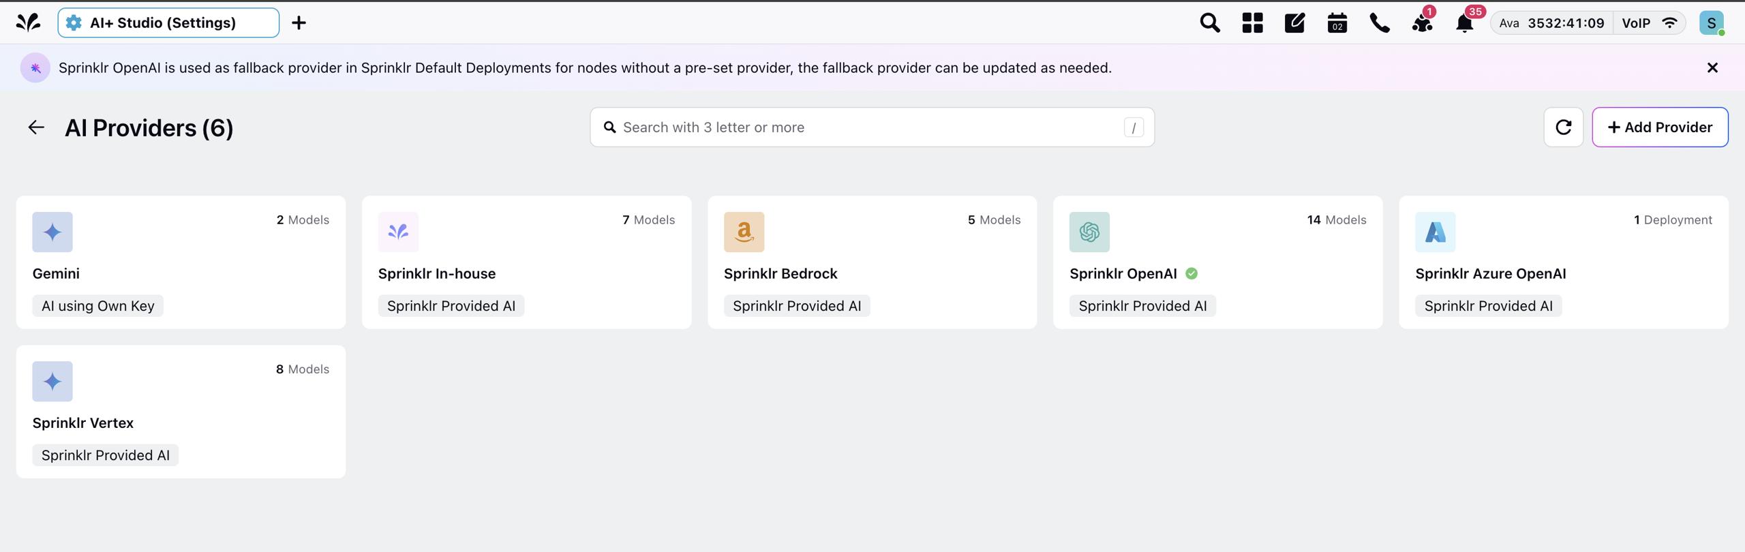1745x552 pixels.
Task: Click the gear icon in AI+ Studio tab
Action: point(74,22)
